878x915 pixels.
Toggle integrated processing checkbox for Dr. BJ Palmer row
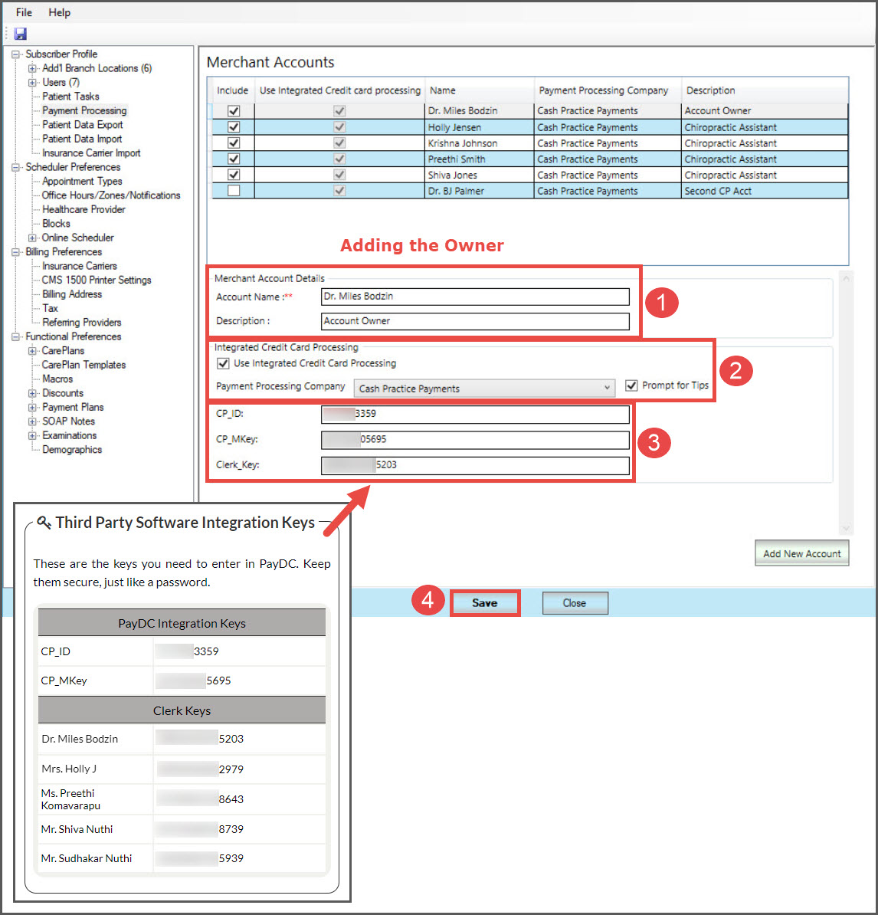coord(339,191)
